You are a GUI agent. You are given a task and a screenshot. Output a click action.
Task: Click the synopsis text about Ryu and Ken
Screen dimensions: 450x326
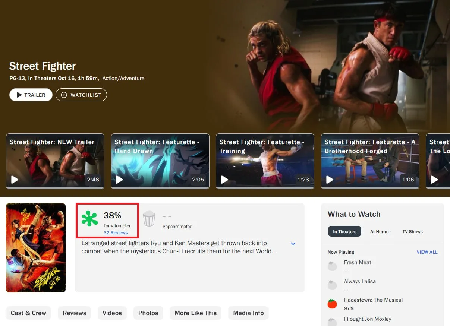tap(179, 247)
